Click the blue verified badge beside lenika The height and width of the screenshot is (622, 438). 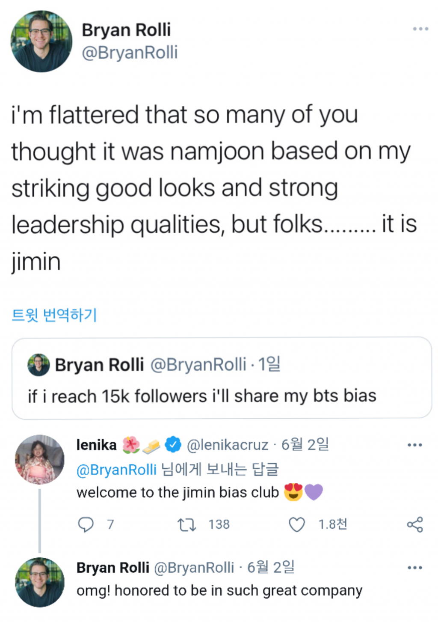click(x=173, y=445)
